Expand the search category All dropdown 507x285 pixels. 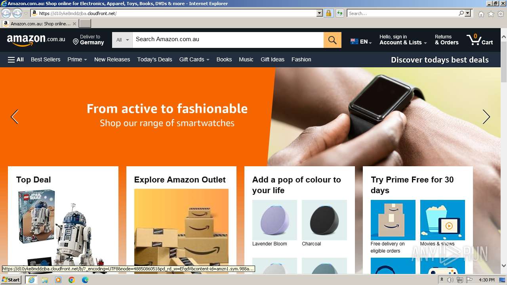tap(122, 40)
